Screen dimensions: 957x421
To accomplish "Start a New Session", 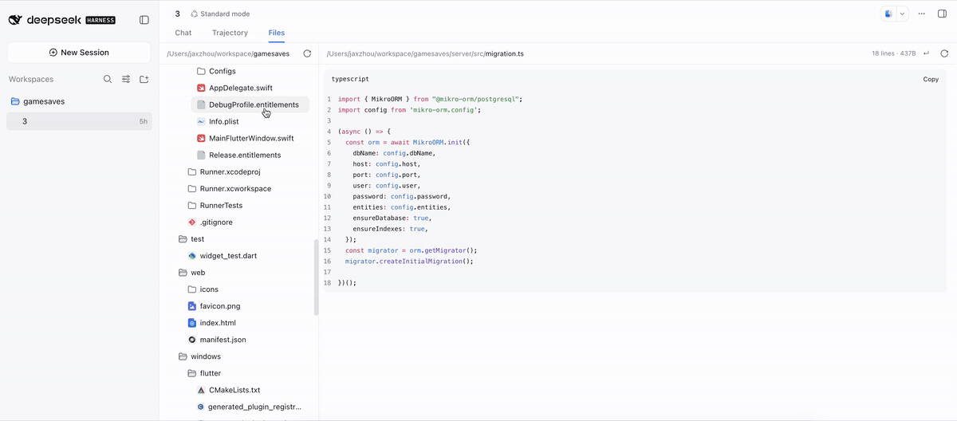I will click(x=79, y=53).
